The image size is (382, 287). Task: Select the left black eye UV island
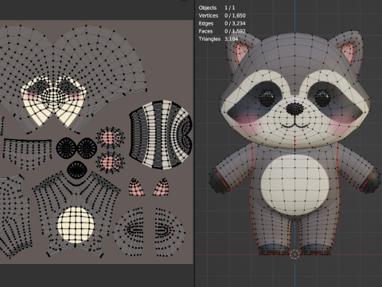pyautogui.click(x=66, y=147)
